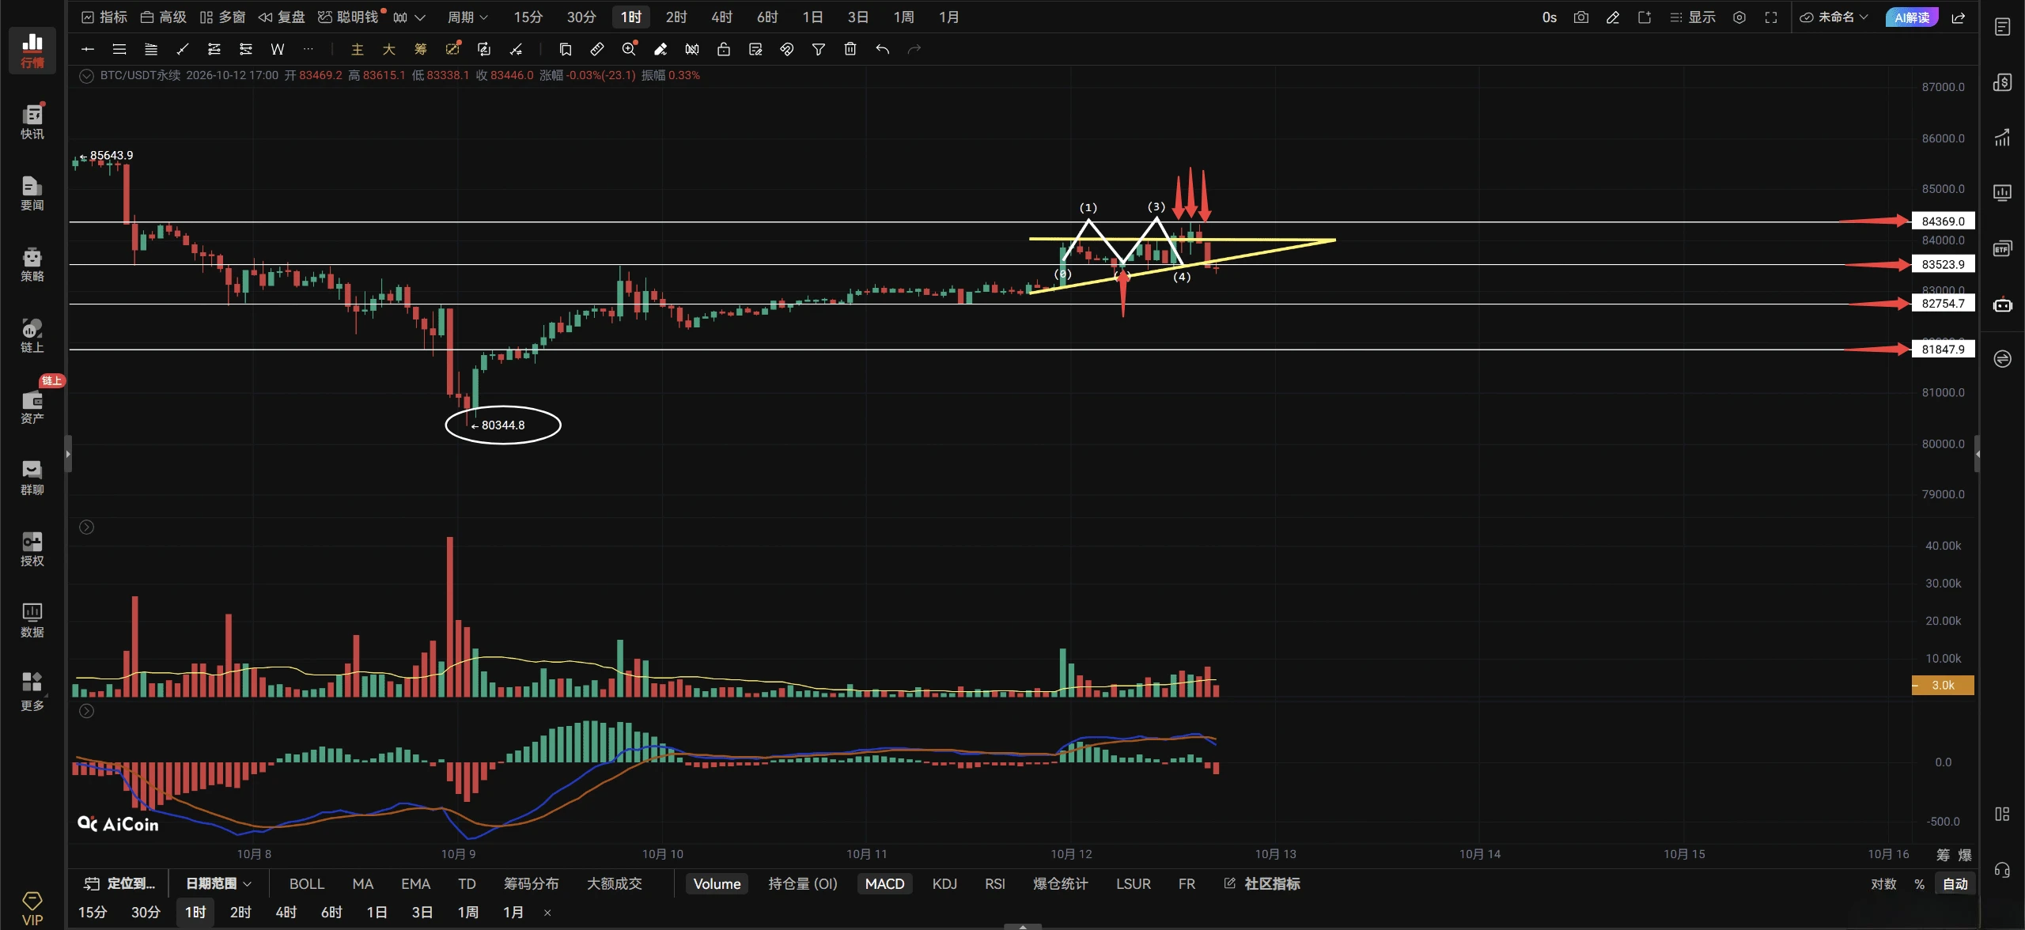
Task: Open the 授权 authorization sidebar icon
Action: tap(32, 549)
